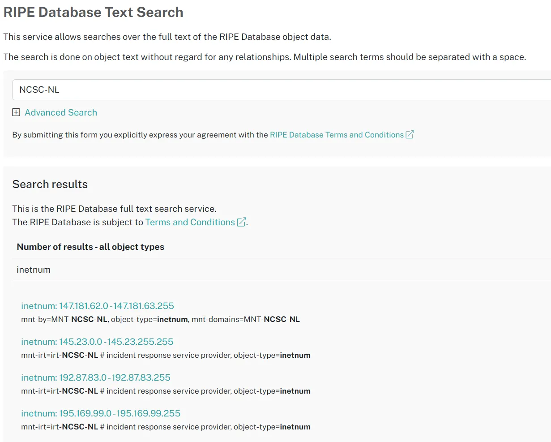Open inetnum 195.169.99.0 - 195.169.99.255 result
551x442 pixels.
point(101,413)
